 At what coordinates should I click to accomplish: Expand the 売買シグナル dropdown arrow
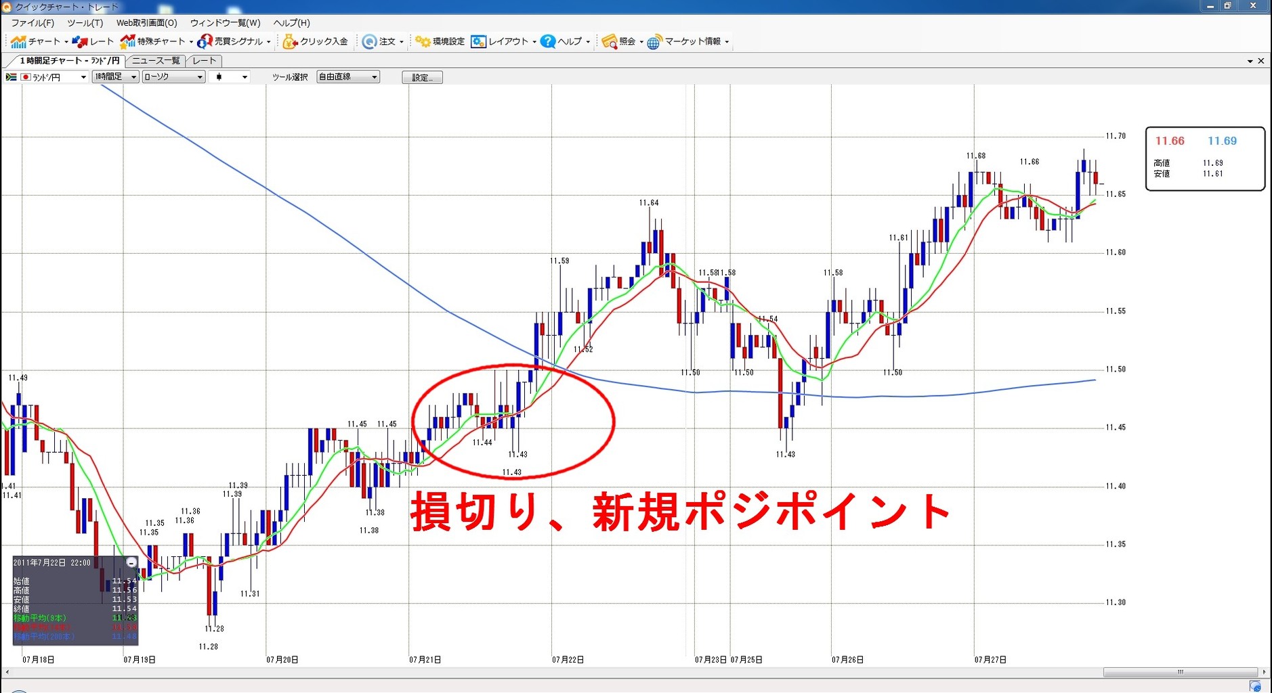(268, 42)
